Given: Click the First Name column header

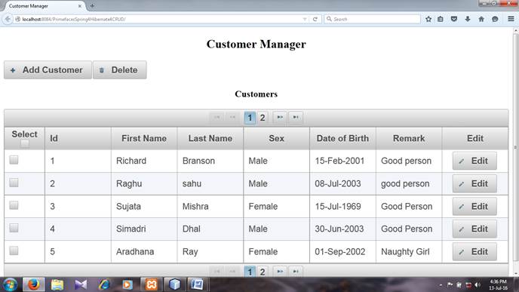Looking at the screenshot, I should click(144, 138).
